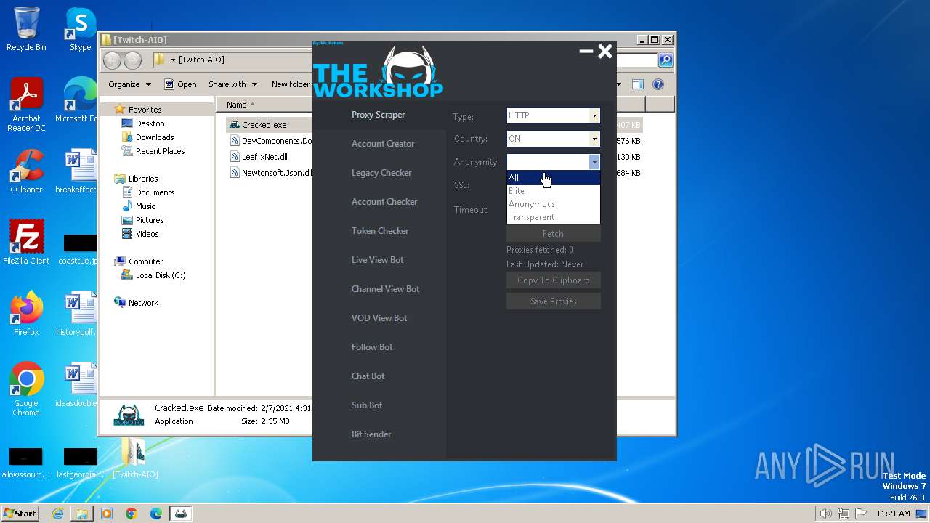The width and height of the screenshot is (930, 523).
Task: Select Acrobat Reader DC desktop icon
Action: (x=26, y=105)
